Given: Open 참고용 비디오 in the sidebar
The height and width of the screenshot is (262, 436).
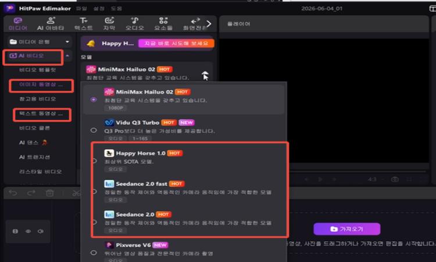Looking at the screenshot, I should coord(37,99).
